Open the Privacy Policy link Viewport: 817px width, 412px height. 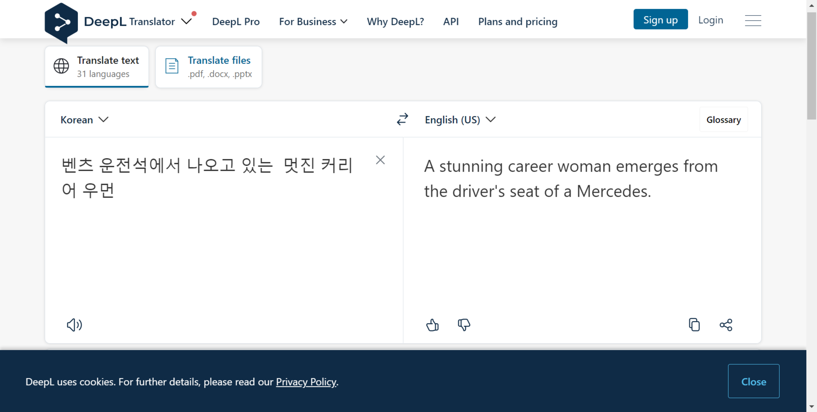tap(306, 382)
